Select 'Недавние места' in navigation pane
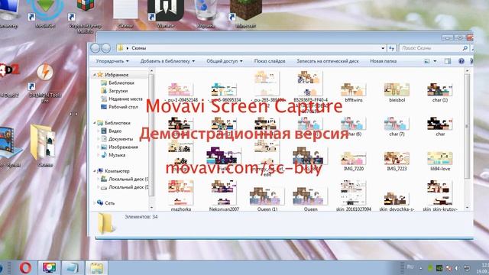Image resolution: width=489 pixels, height=275 pixels. point(125,99)
